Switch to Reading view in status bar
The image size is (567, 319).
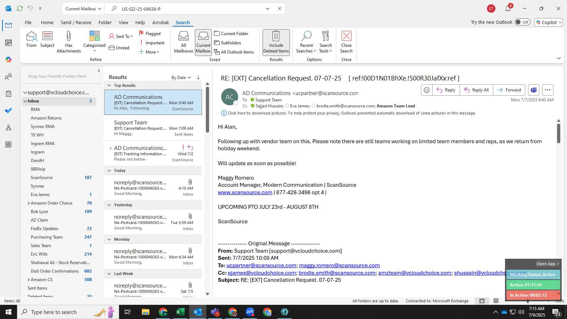click(496, 301)
